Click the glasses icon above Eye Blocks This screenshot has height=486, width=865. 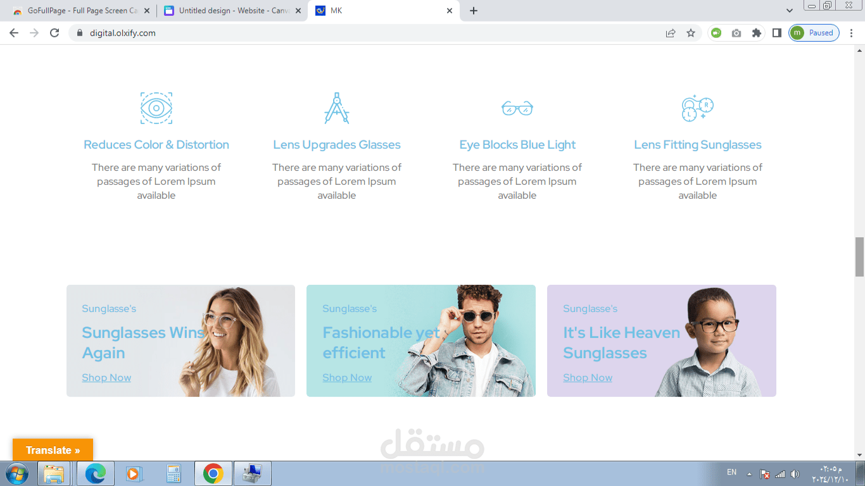pyautogui.click(x=517, y=108)
